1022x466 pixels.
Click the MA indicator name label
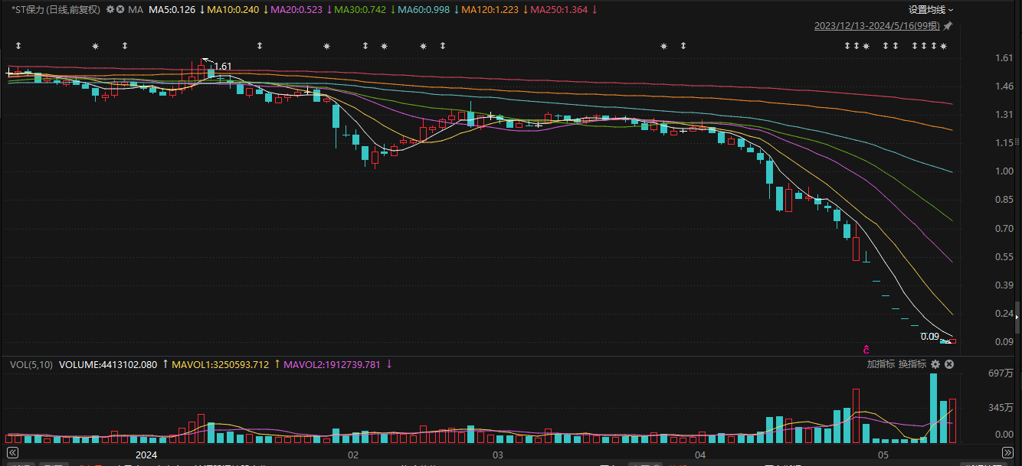tap(136, 10)
